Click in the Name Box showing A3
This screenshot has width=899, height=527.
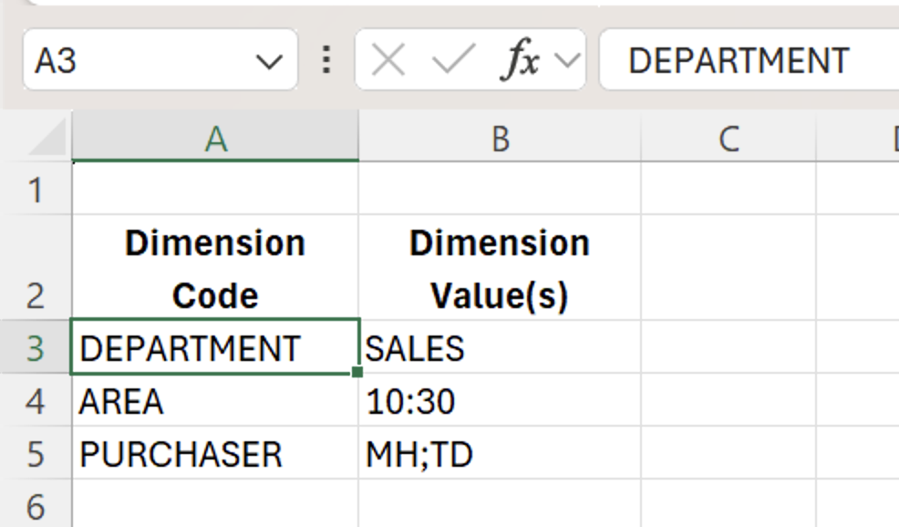point(137,61)
